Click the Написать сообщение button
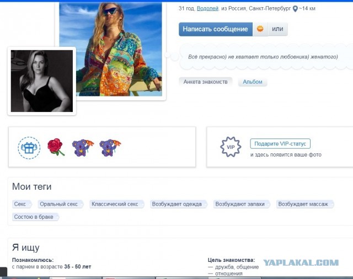 pyautogui.click(x=216, y=29)
